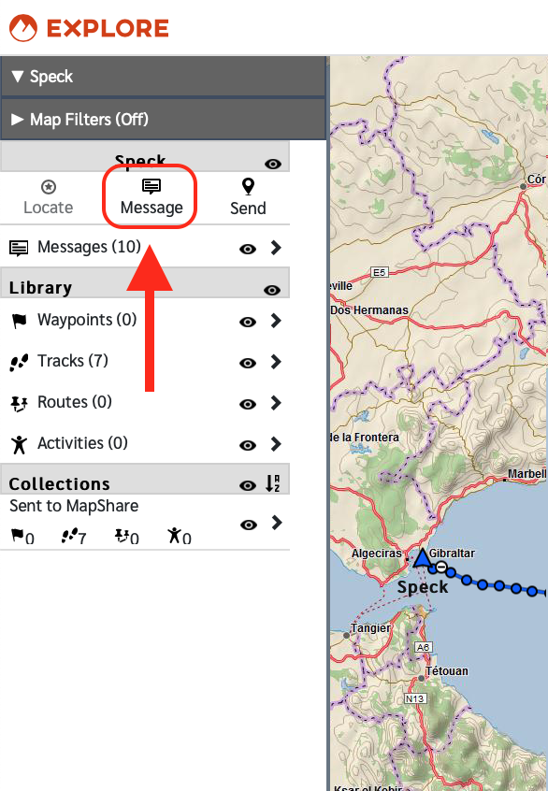Expand Tracks with its chevron arrow
The image size is (548, 791).
point(276,362)
